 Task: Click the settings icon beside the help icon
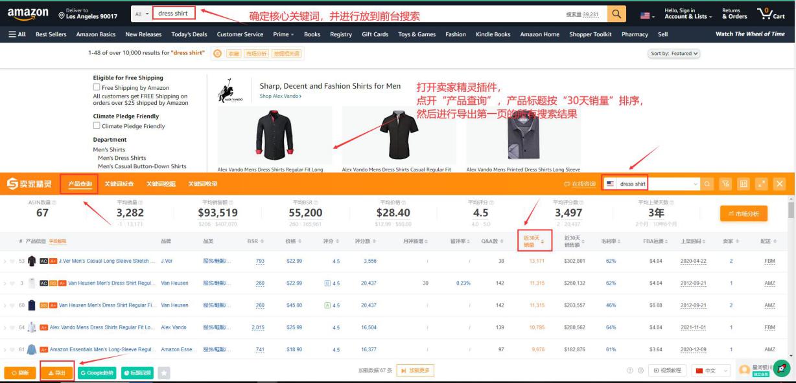640,369
